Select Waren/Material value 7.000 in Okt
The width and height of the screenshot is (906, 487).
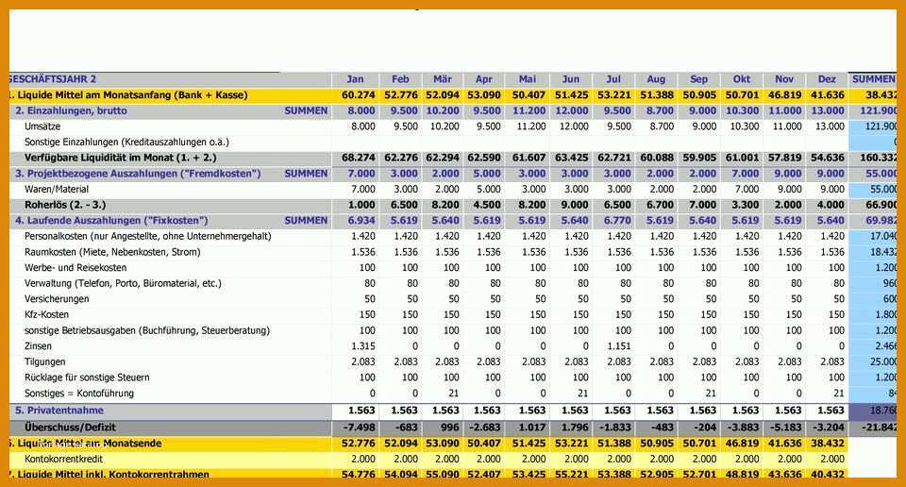point(747,189)
